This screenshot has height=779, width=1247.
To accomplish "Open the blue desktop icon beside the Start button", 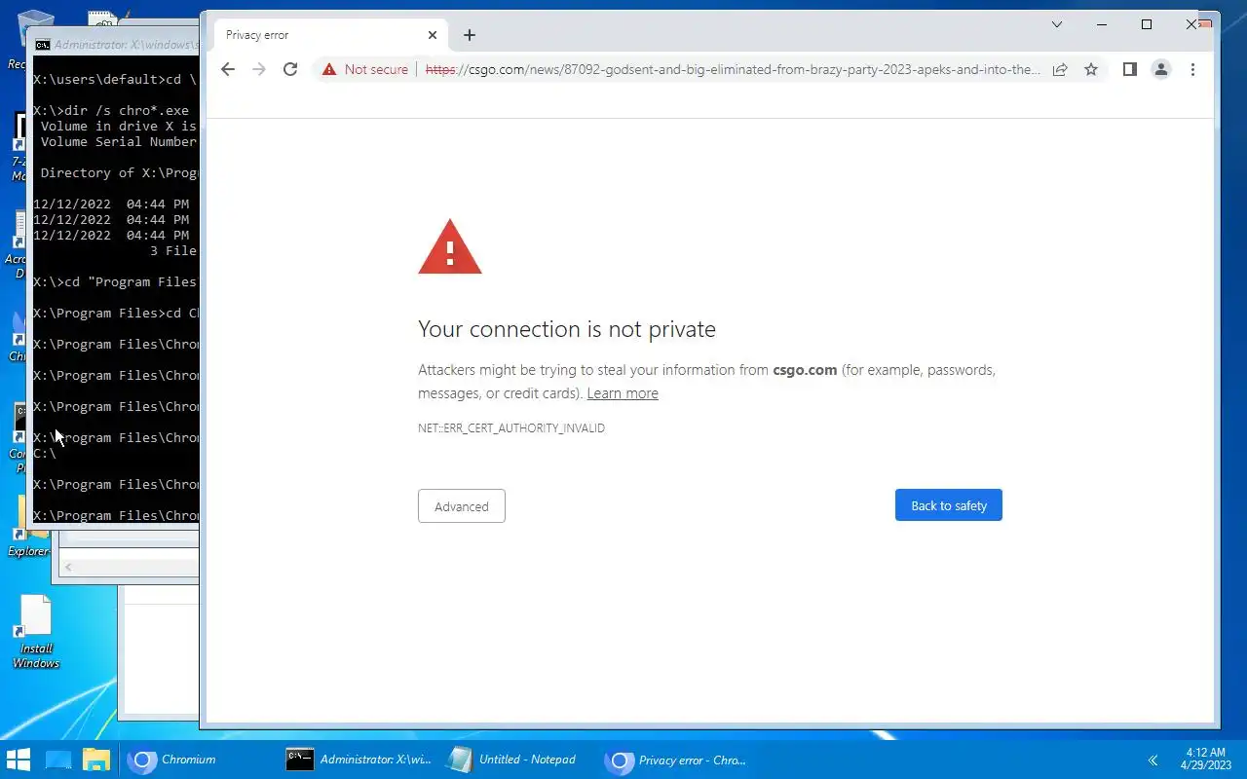I will coord(58,760).
